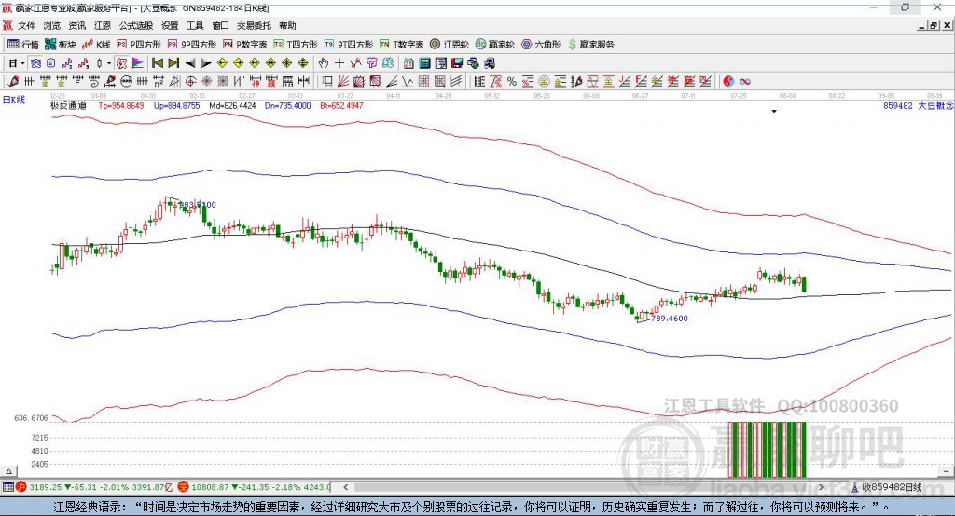Viewport: 955px width, 516px height.
Task: Click the 行情 quotes toolbar button
Action: [x=23, y=45]
